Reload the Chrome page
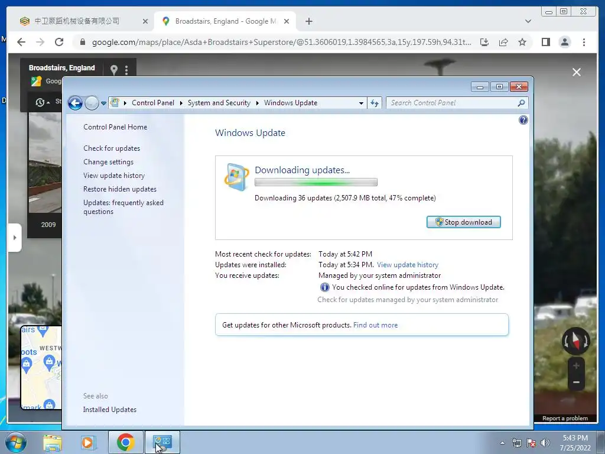 (59, 42)
